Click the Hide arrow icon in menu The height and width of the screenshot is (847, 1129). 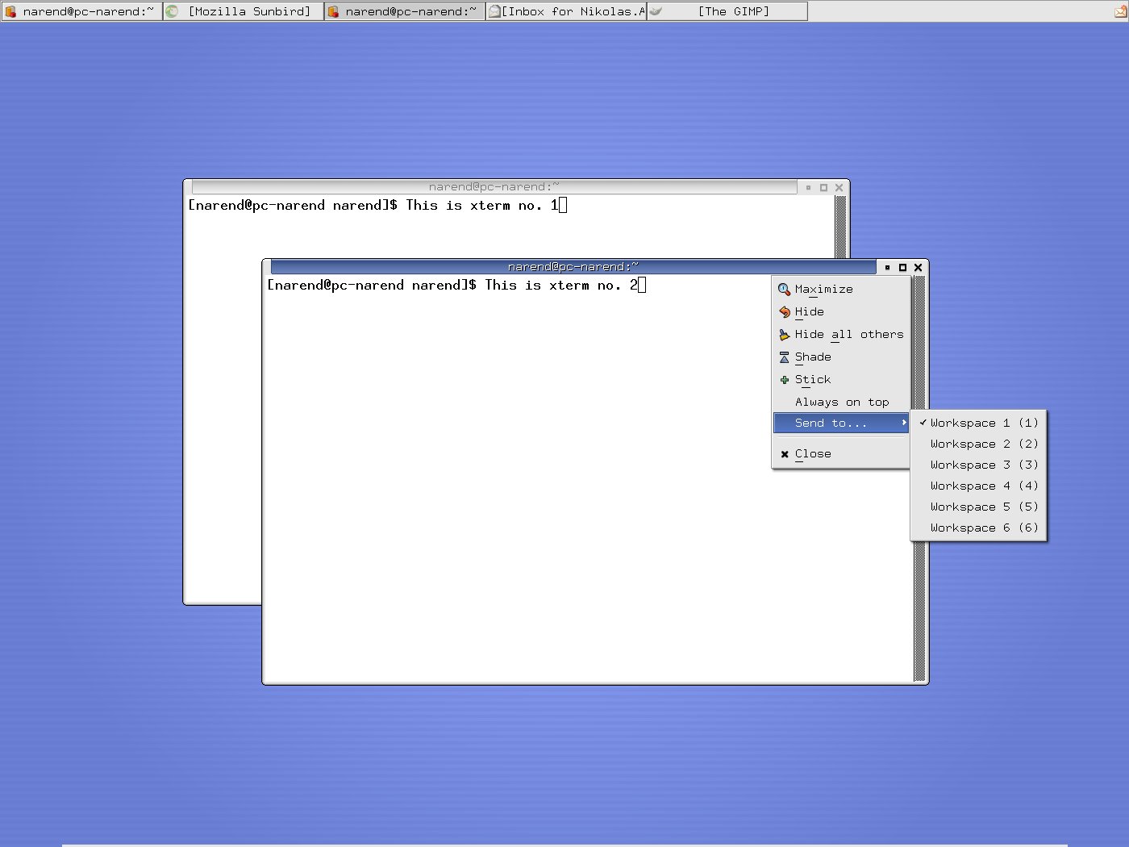click(x=784, y=312)
